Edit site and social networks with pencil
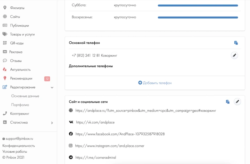250x164 pixels. coord(237,101)
